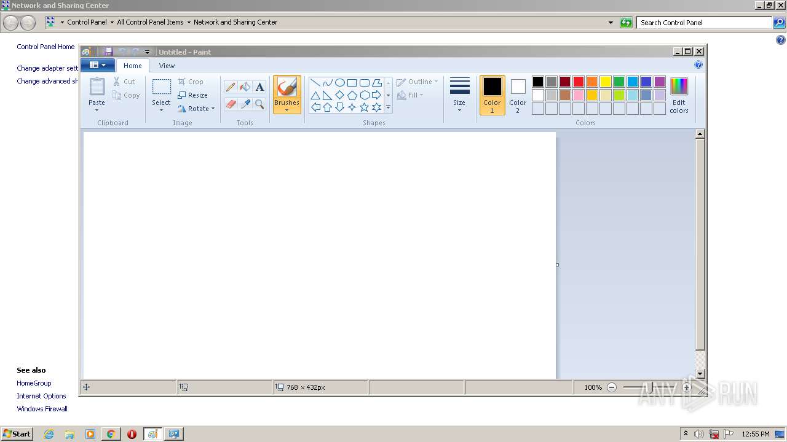Image resolution: width=787 pixels, height=442 pixels.
Task: Pick the Up arrow shape
Action: (327, 107)
